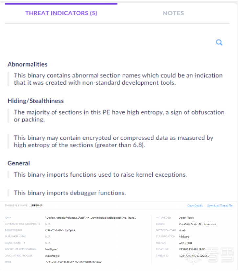Click the truncated file path value
Image resolution: width=241 pixels, height=272 pixels.
pos(90,218)
